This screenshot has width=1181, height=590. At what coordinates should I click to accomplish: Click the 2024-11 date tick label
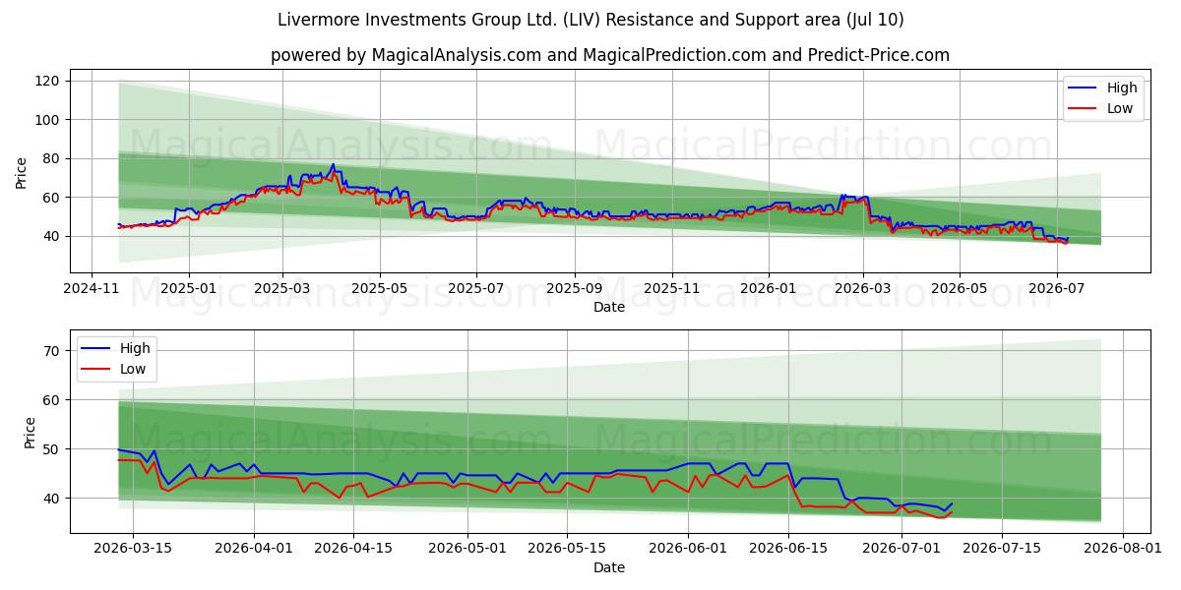point(92,288)
